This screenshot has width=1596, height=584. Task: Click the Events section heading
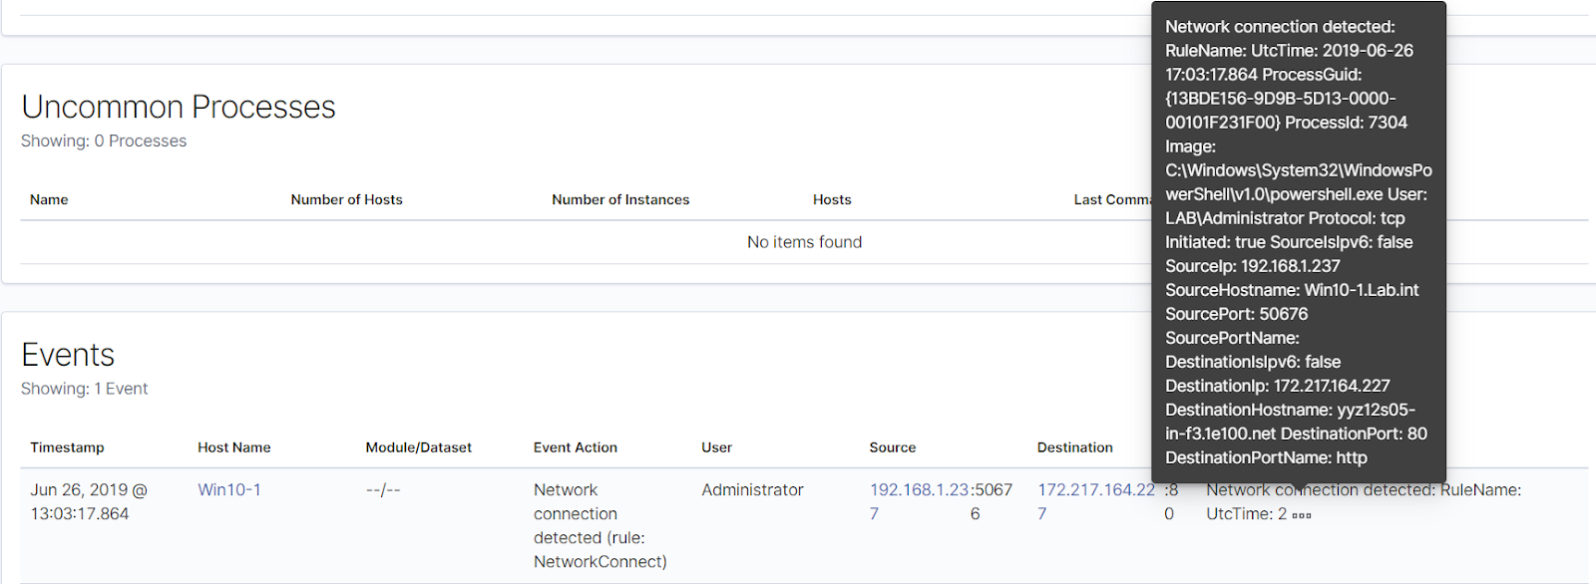(68, 355)
